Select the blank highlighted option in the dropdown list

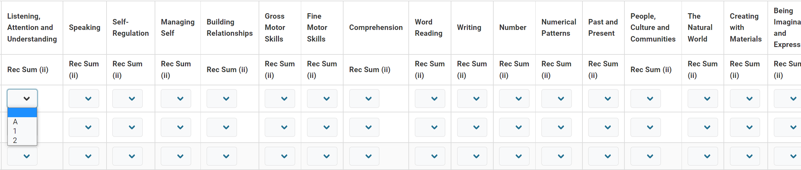pos(22,113)
